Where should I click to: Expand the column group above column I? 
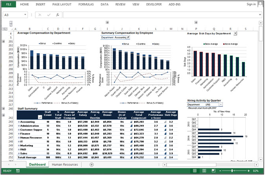tap(107, 22)
